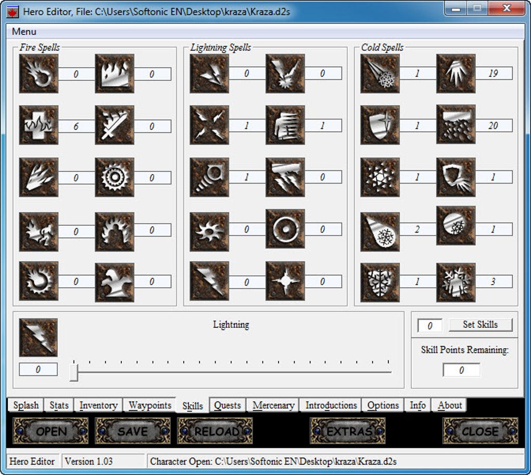Screen dimensions: 531x475
Task: Select the frosty hand icon with level 19
Action: click(456, 74)
